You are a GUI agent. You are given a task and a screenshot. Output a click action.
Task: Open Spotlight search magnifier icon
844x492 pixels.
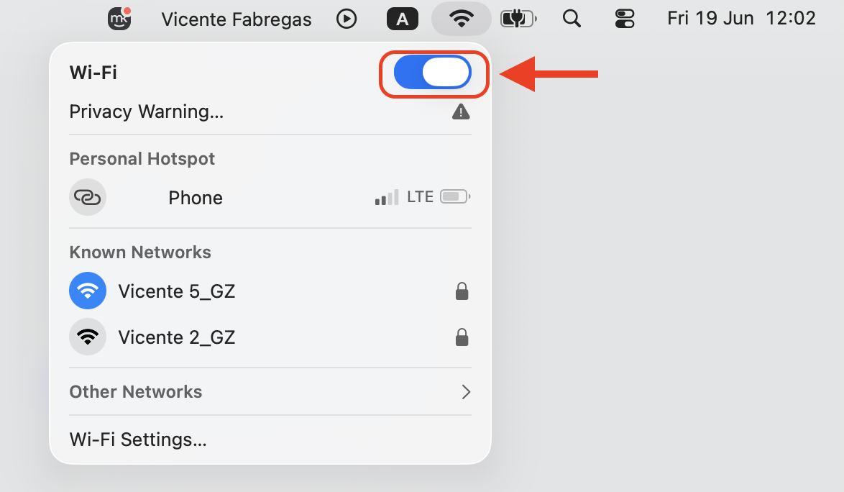click(572, 19)
